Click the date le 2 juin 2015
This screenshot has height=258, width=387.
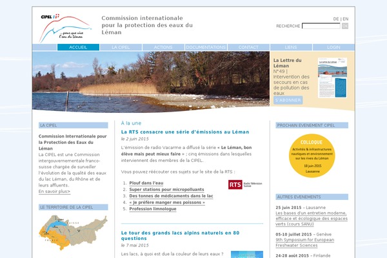pos(135,139)
